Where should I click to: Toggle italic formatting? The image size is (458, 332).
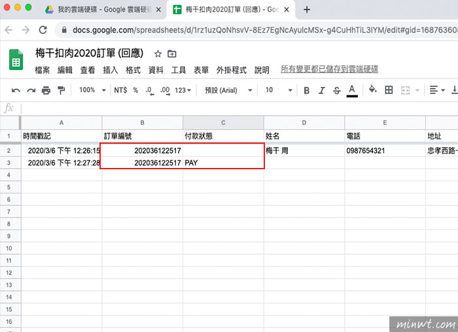322,90
